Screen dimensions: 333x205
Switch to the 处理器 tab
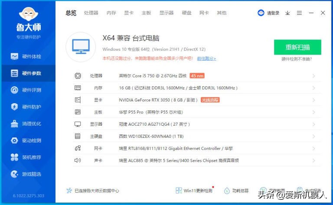(91, 13)
